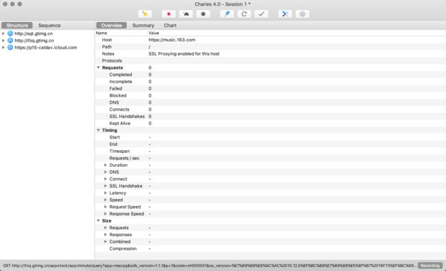Click the GET request URL in status bar
Image resolution: width=446 pixels, height=271 pixels.
pos(210,266)
